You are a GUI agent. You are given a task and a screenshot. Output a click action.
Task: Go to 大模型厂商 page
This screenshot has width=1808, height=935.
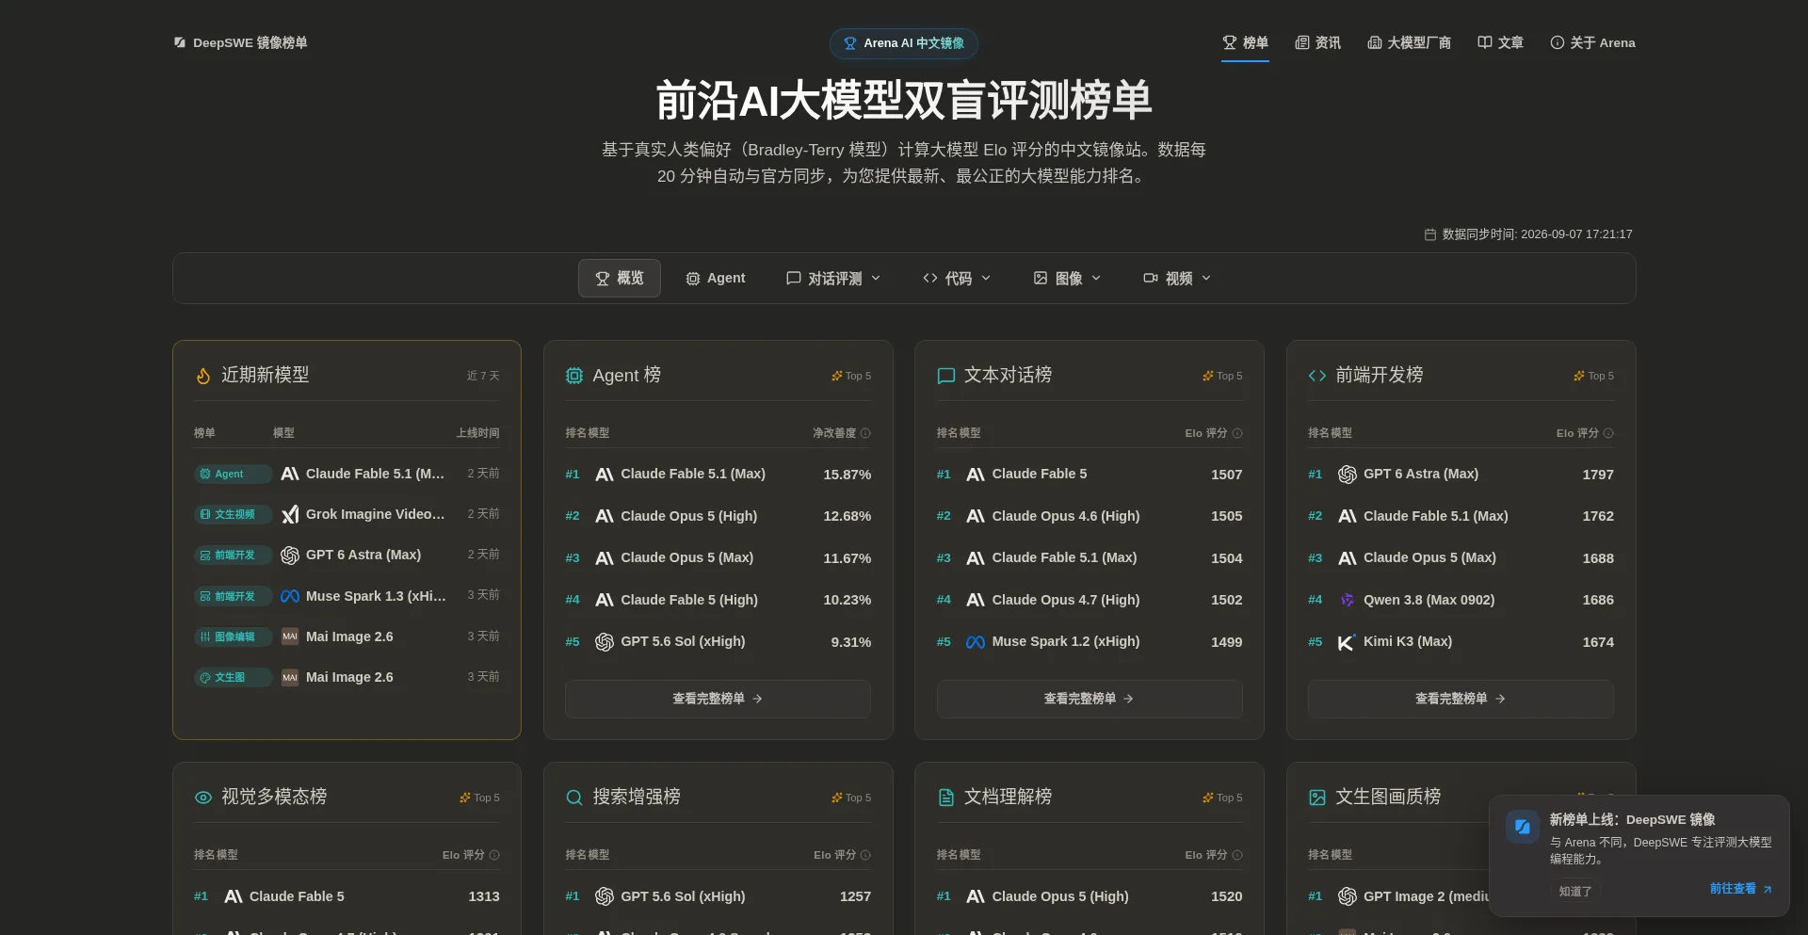point(1409,42)
